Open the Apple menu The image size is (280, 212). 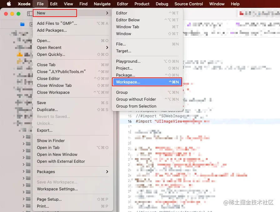[9, 4]
